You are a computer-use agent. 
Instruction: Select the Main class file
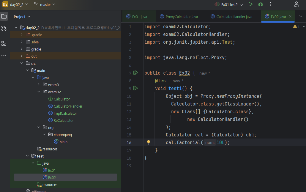[63, 142]
